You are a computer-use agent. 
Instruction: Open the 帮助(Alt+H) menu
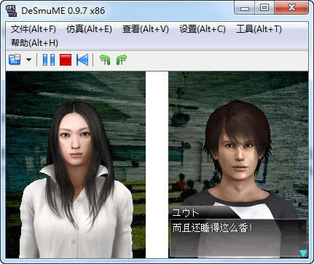pos(34,43)
